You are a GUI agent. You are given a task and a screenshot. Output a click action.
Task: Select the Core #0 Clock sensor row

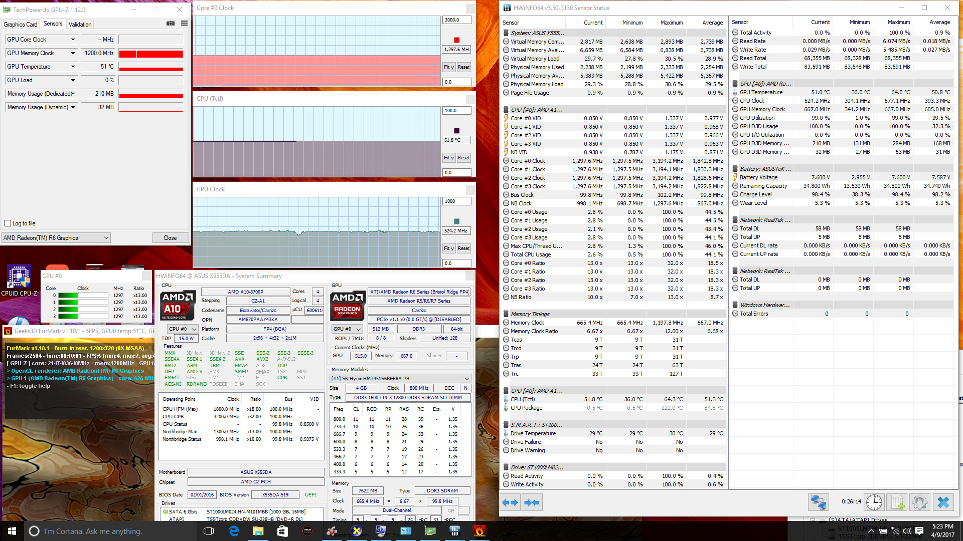[614, 161]
